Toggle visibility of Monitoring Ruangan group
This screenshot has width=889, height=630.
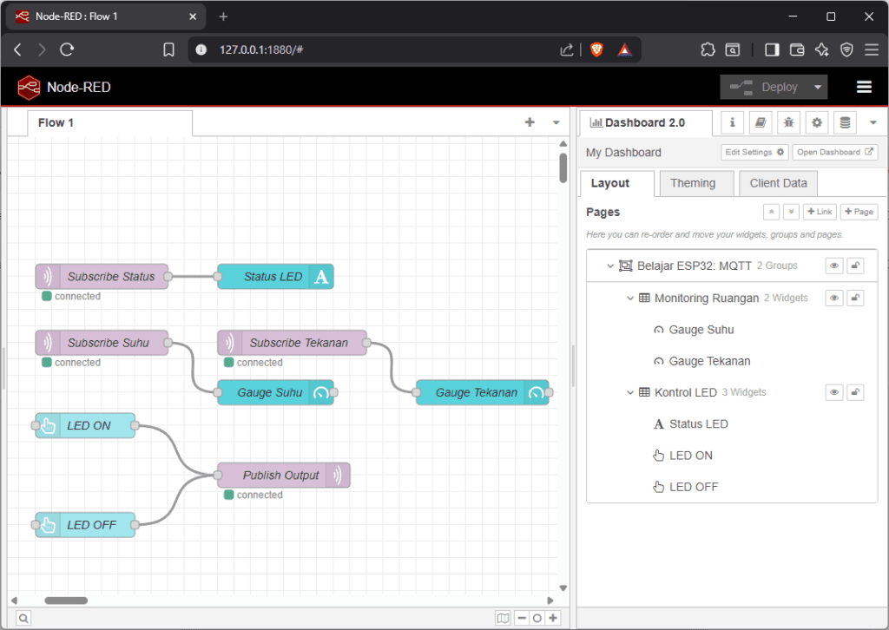834,298
